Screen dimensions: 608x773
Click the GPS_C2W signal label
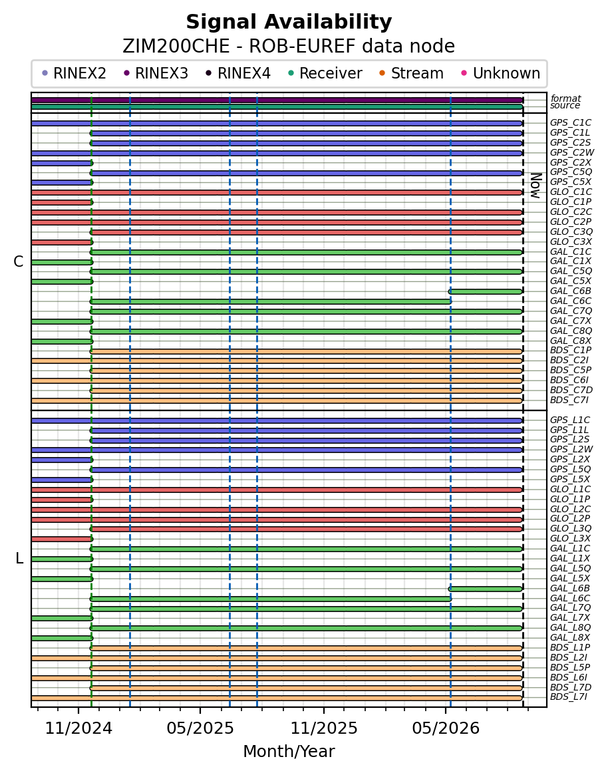click(x=572, y=152)
